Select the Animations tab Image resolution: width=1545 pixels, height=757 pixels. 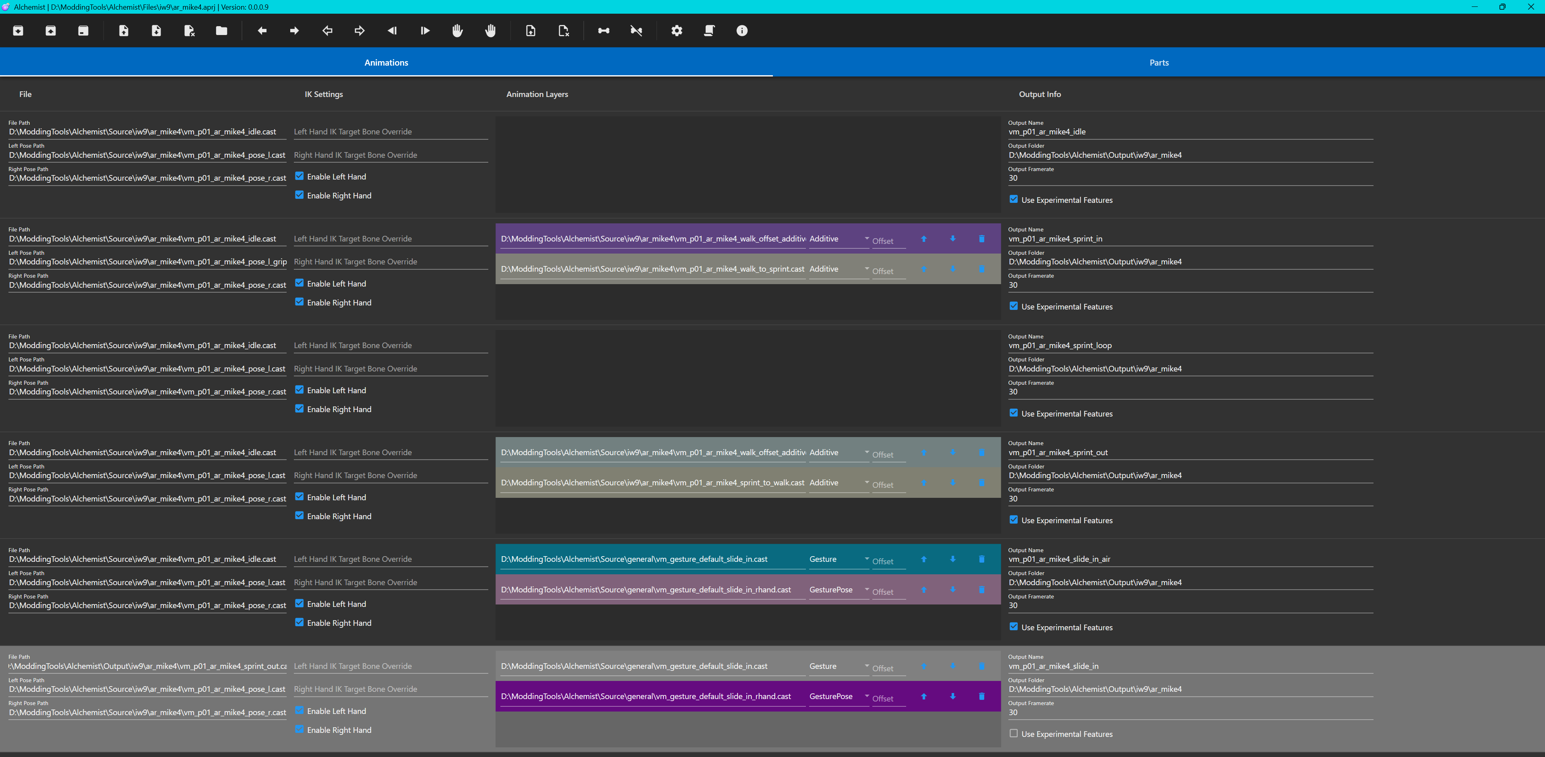(x=386, y=62)
